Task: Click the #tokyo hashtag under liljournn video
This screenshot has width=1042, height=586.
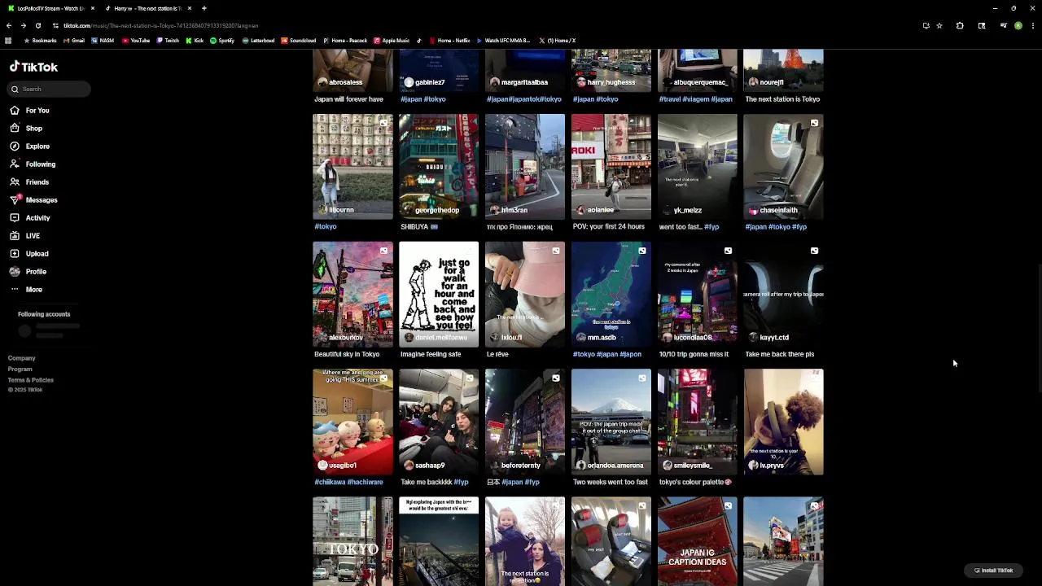Action: tap(326, 227)
